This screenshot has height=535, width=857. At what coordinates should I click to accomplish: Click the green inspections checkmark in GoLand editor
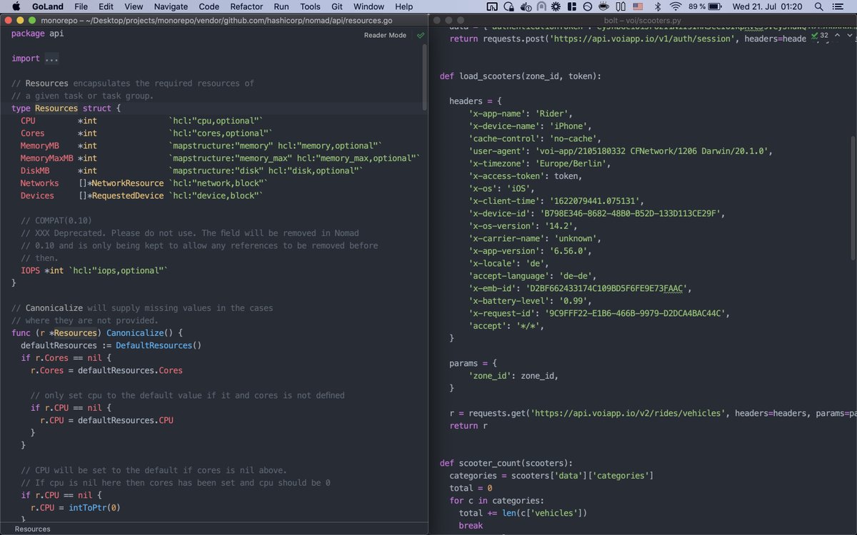pyautogui.click(x=421, y=35)
